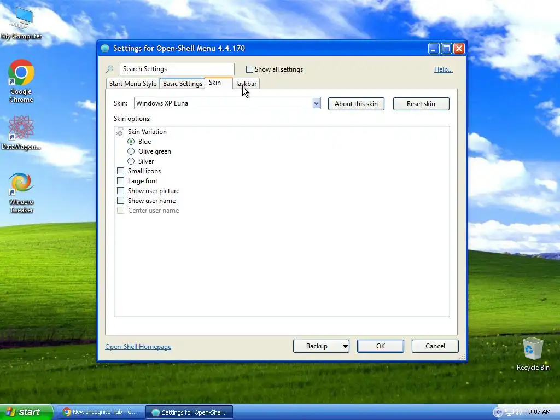The width and height of the screenshot is (560, 420).
Task: Open the Start button on taskbar
Action: point(26,412)
